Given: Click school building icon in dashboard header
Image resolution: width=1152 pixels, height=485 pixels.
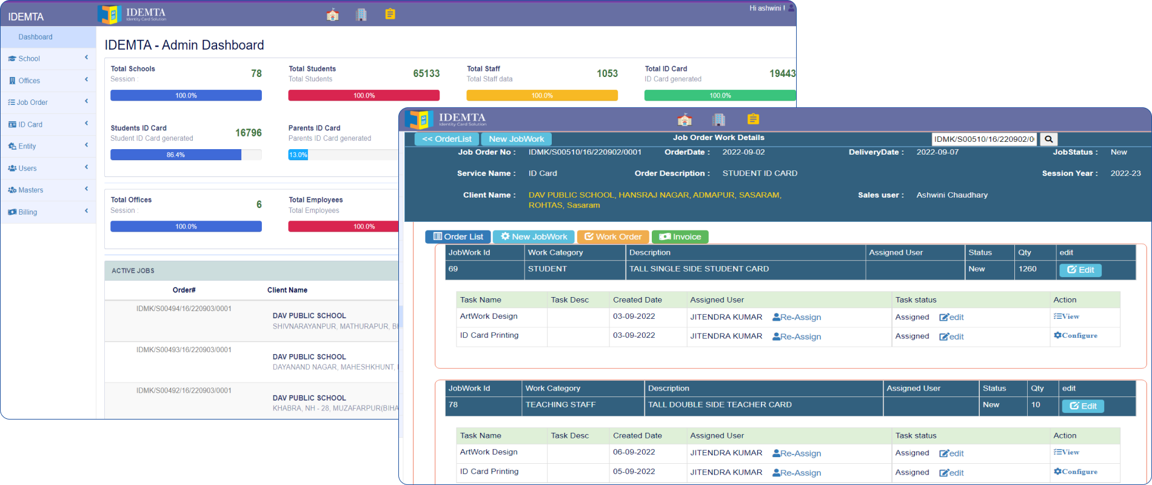Looking at the screenshot, I should point(332,15).
